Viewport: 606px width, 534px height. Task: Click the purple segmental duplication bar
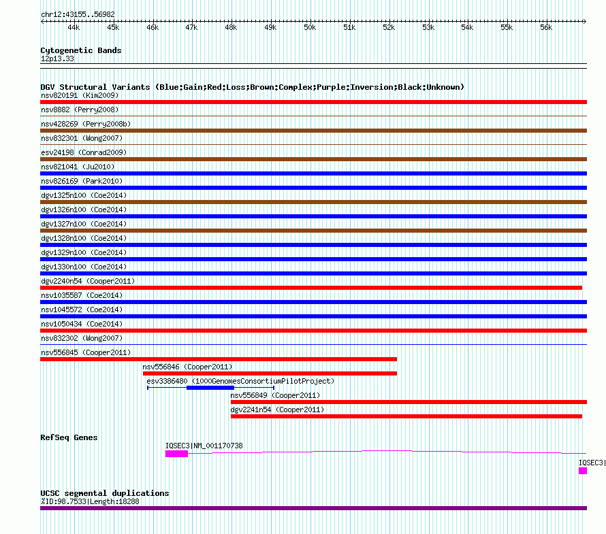pyautogui.click(x=313, y=508)
